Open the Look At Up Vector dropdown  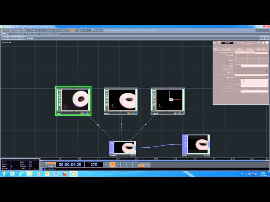(x=251, y=75)
